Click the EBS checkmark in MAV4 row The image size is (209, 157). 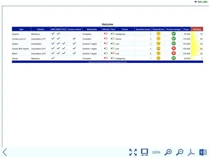click(x=58, y=53)
